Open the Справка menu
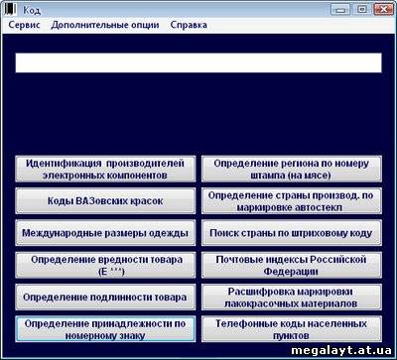The height and width of the screenshot is (360, 397). point(189,25)
